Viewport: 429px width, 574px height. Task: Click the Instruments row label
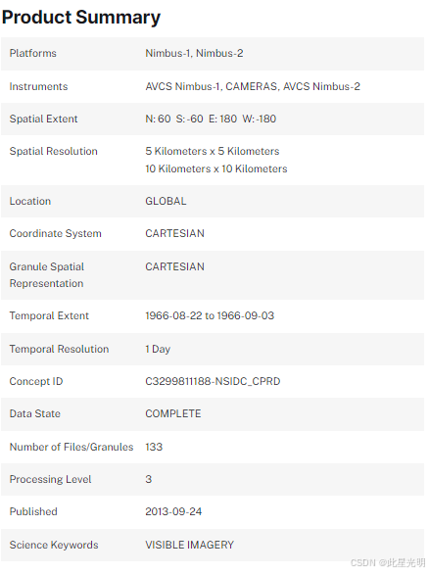38,87
